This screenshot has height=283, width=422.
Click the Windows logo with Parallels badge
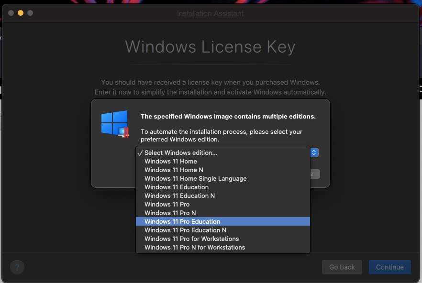[115, 124]
